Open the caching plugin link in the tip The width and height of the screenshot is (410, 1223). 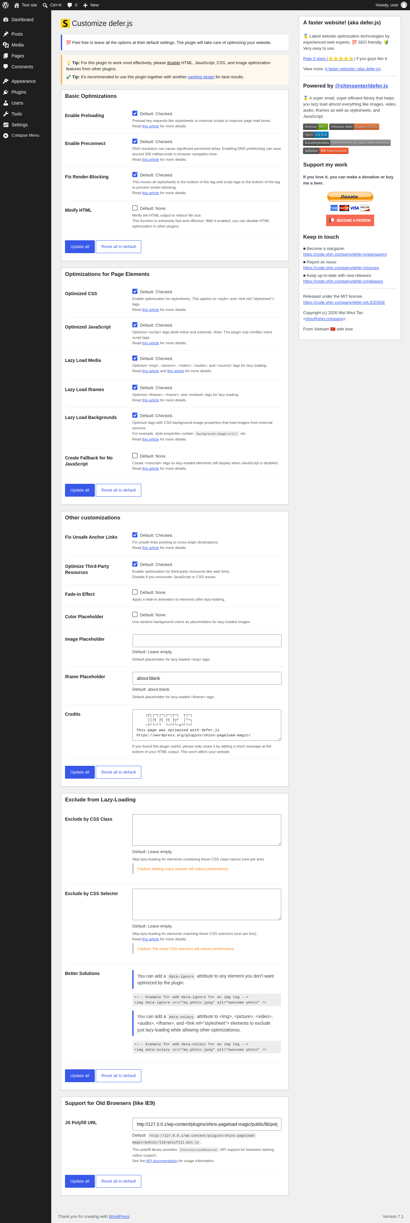[x=201, y=77]
